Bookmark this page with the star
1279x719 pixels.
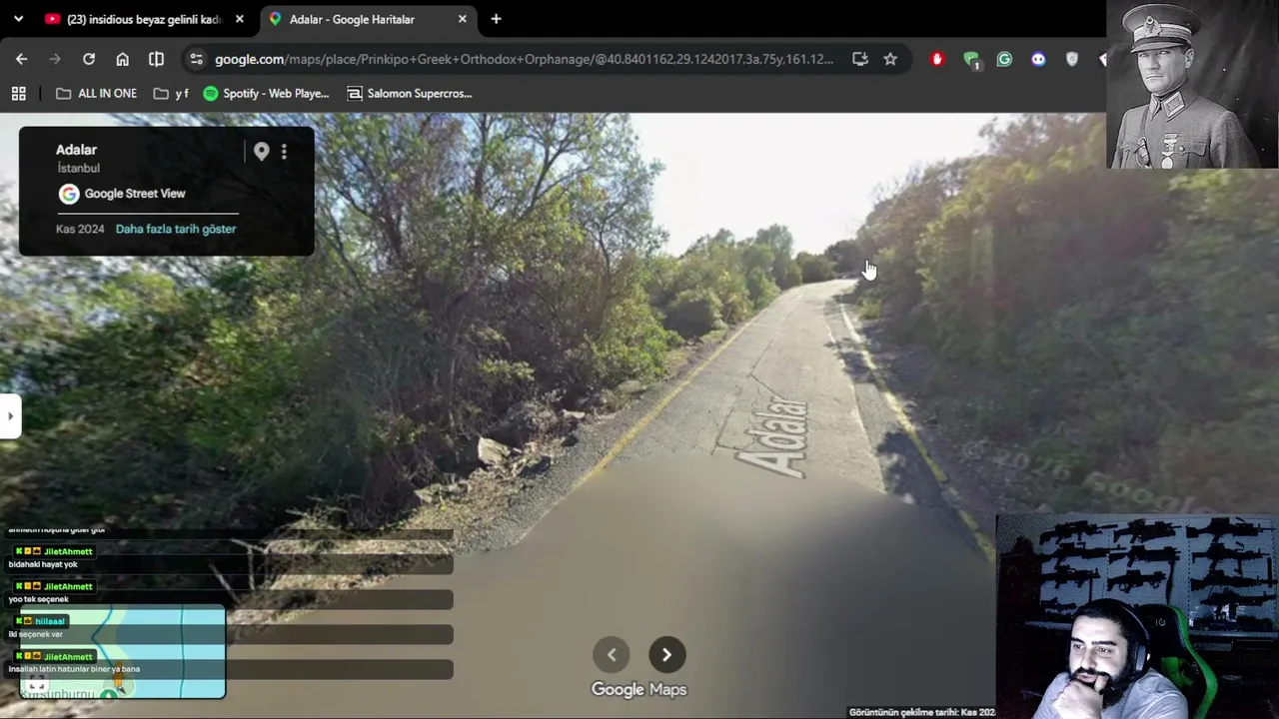pyautogui.click(x=890, y=59)
